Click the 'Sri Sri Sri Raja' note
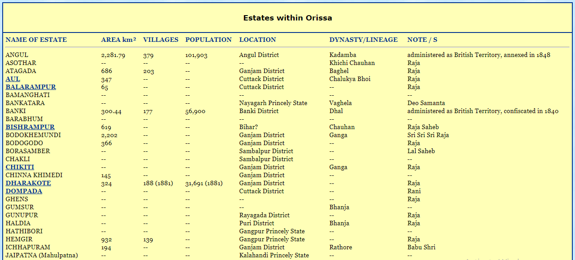This screenshot has width=575, height=260. (428, 135)
